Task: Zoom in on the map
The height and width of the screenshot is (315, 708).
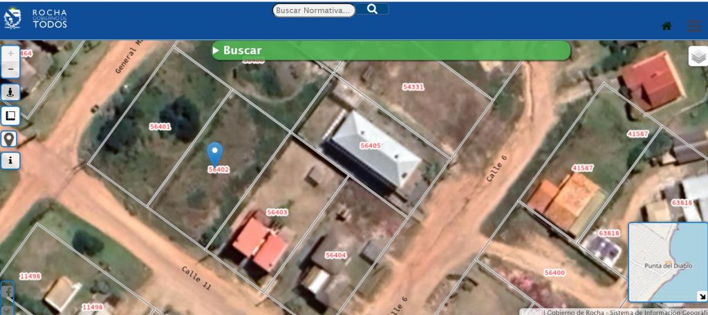Action: click(10, 53)
